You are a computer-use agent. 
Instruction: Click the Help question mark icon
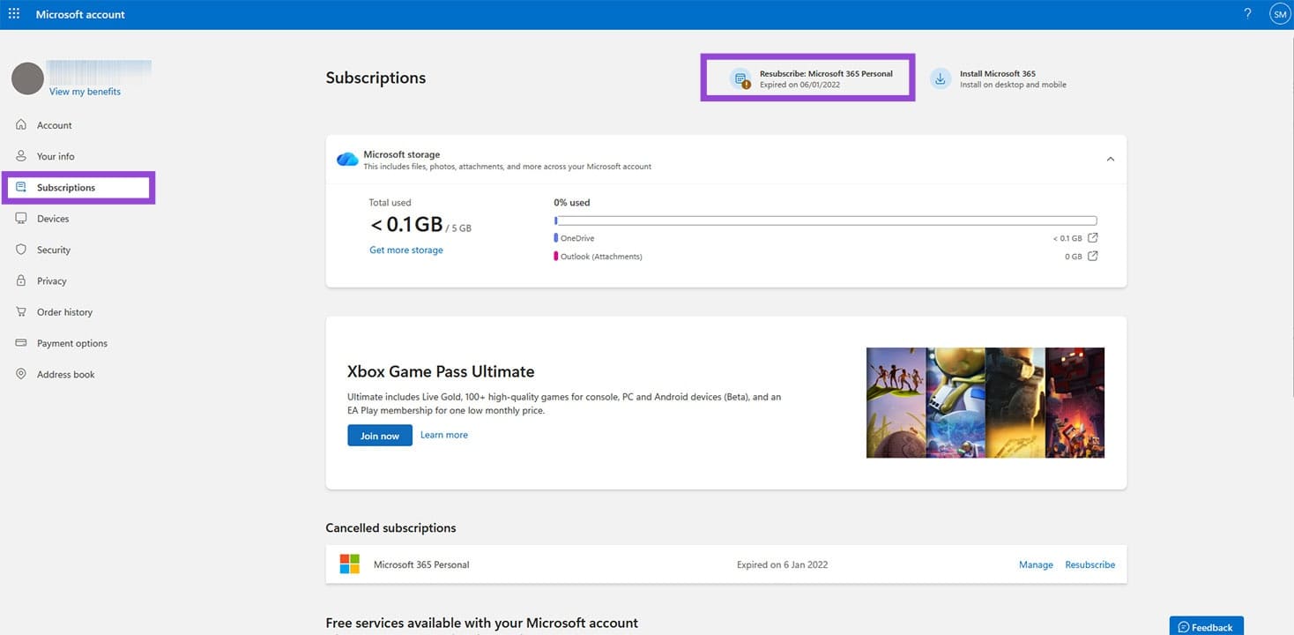[x=1246, y=13]
